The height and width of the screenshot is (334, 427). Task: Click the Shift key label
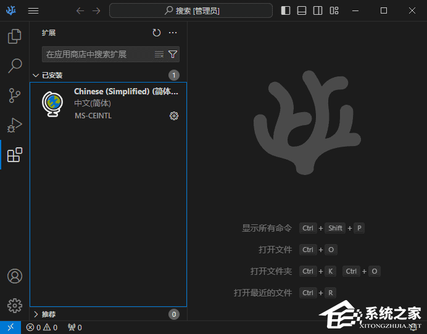[335, 228]
